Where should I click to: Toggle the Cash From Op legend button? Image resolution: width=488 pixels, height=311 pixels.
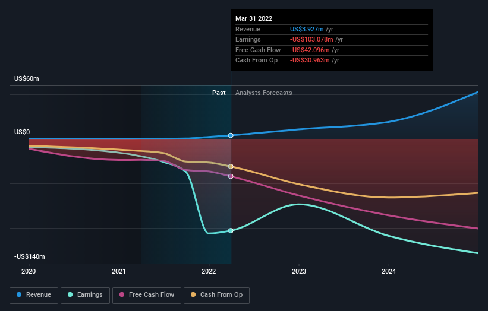pos(216,295)
